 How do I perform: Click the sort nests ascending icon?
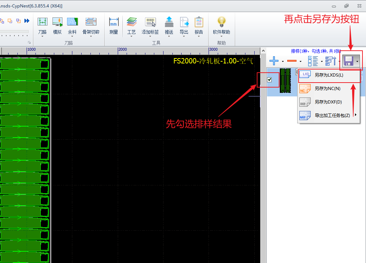tap(331, 61)
